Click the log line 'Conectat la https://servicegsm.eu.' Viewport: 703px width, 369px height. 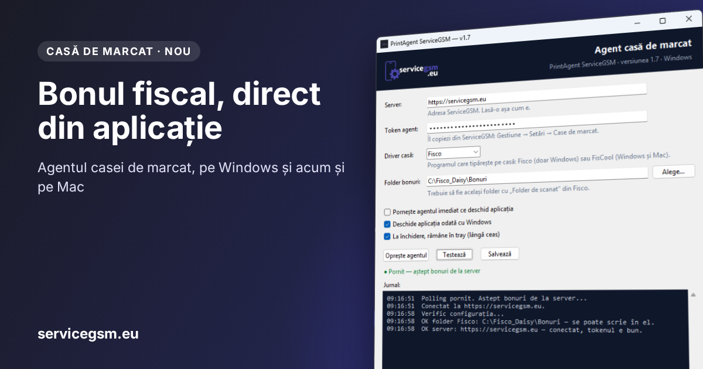coord(466,306)
